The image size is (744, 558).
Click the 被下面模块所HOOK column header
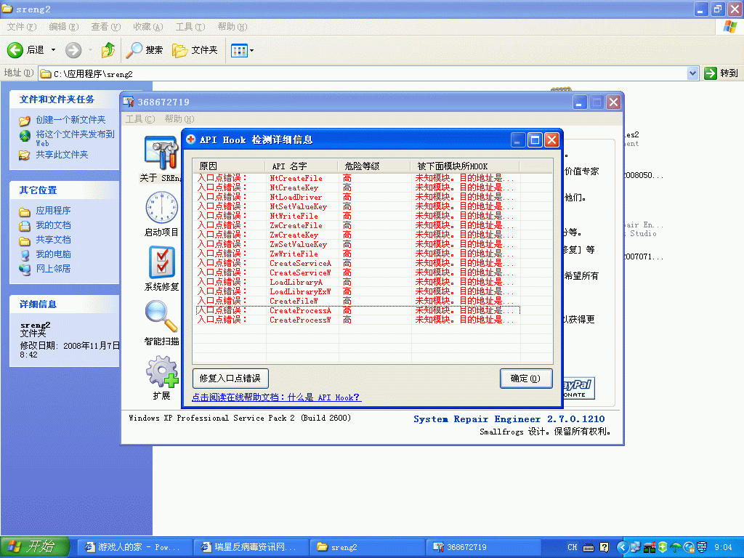pos(465,166)
